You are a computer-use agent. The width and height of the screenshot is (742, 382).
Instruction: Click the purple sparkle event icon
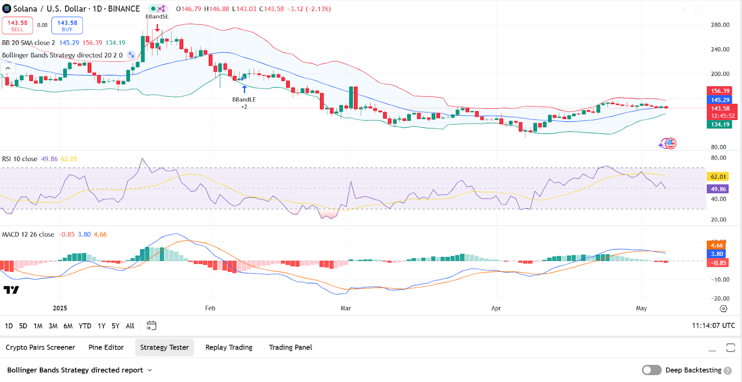pos(662,145)
